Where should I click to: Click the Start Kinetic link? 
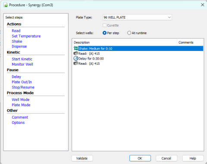(x=22, y=59)
